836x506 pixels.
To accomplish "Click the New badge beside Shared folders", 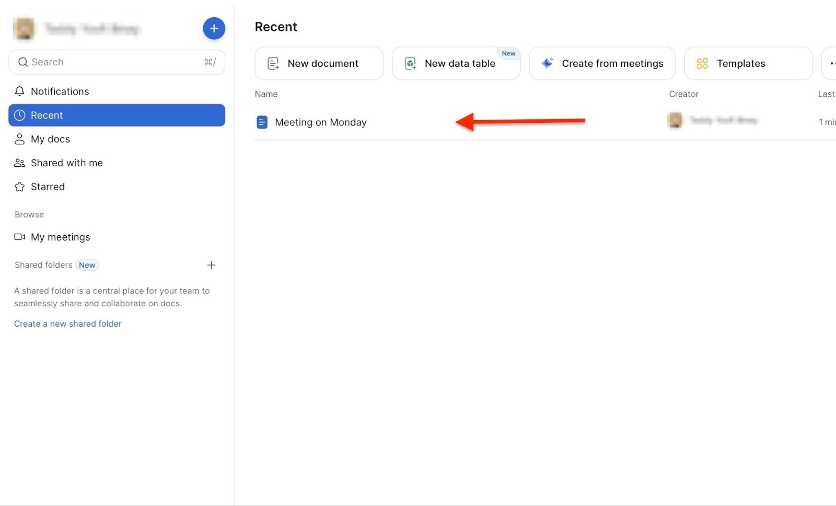I will point(87,265).
